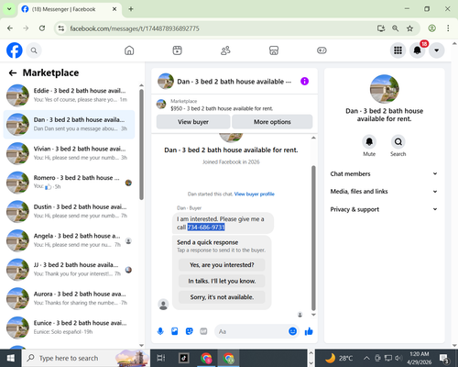Open the Friends icon in top navigation

tap(225, 50)
